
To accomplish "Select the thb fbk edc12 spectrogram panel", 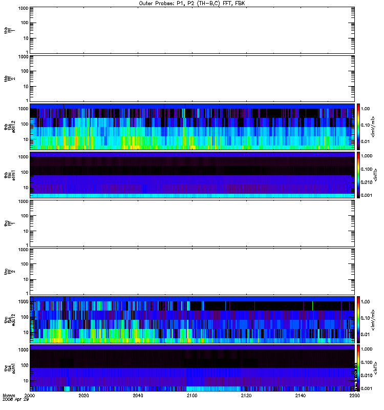I will pos(192,127).
